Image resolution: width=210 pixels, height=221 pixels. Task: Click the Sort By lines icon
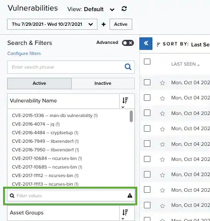(158, 44)
